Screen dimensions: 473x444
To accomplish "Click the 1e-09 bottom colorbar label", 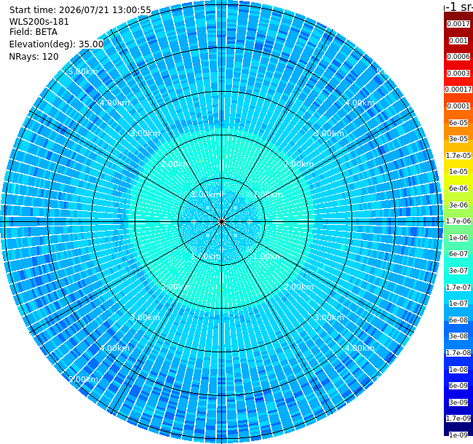I will click(x=458, y=435).
